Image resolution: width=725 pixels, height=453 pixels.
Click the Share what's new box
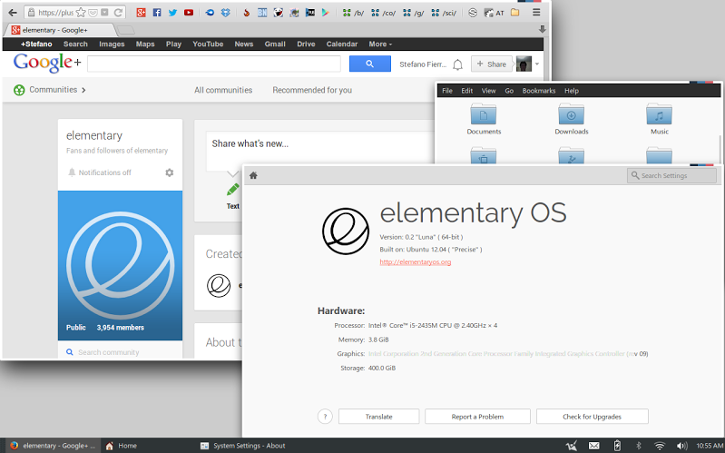pyautogui.click(x=320, y=151)
